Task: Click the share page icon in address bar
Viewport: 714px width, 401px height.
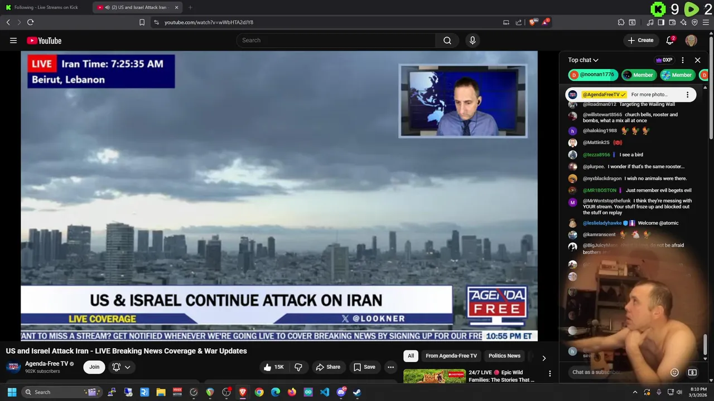Action: tap(519, 22)
